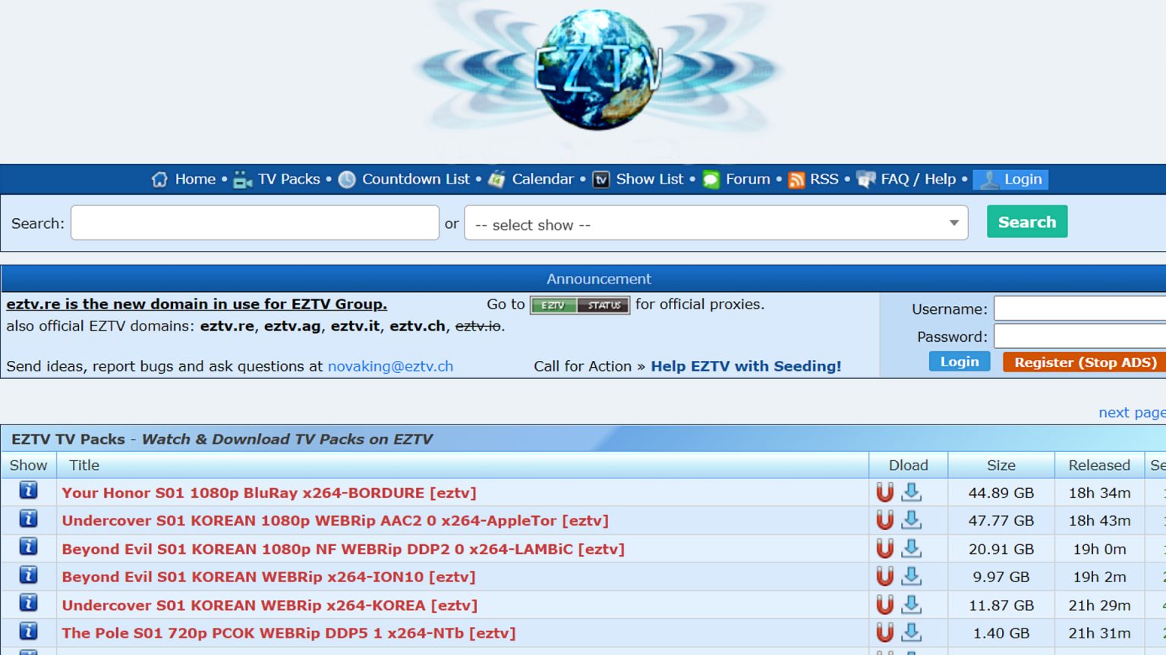Click the Show List TV icon
This screenshot has height=655, width=1166.
pyautogui.click(x=600, y=180)
